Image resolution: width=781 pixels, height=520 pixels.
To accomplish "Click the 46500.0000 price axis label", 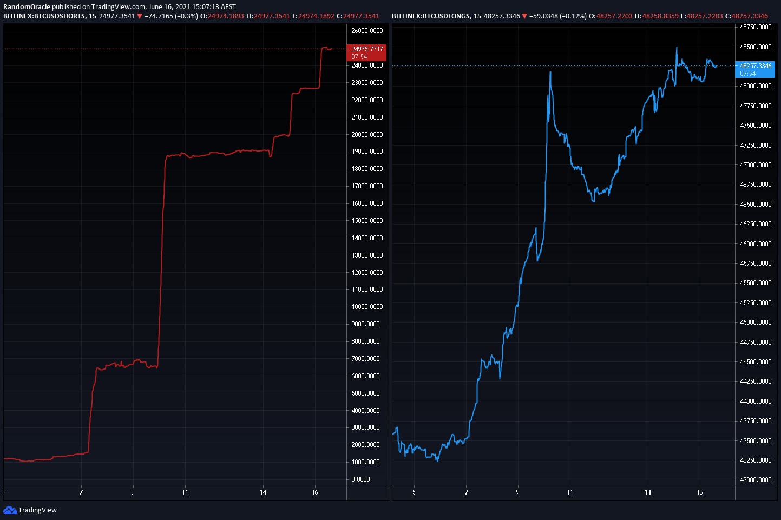I will tap(756, 205).
